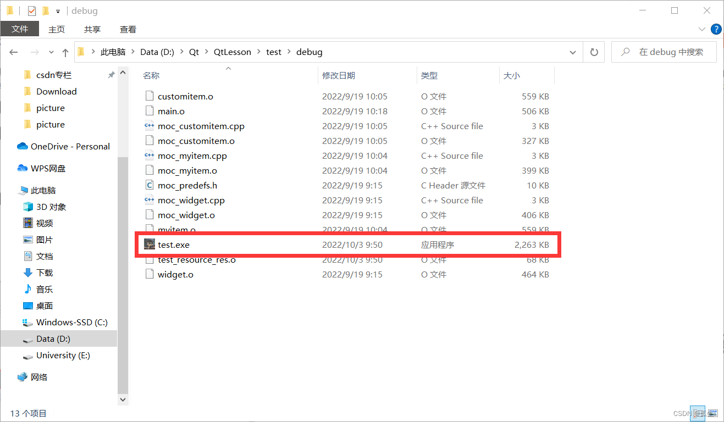This screenshot has width=724, height=422.
Task: Select Qt in the address bar path
Action: pos(193,51)
